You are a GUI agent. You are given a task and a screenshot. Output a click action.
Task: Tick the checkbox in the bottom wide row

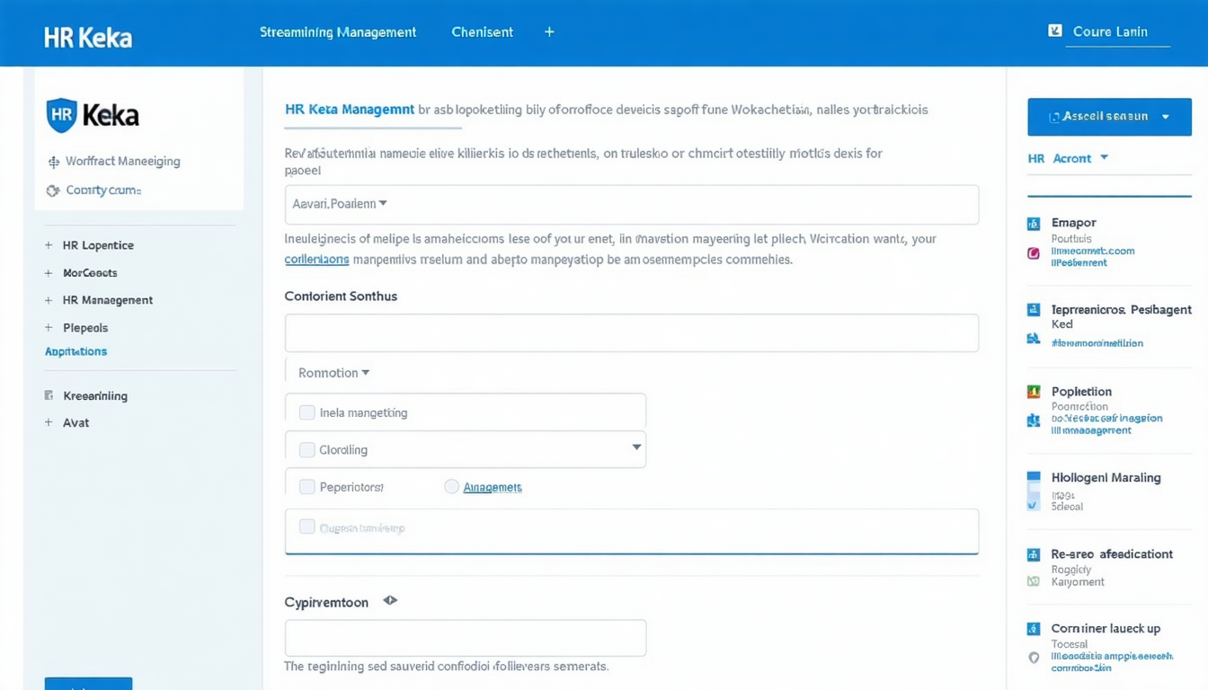pyautogui.click(x=307, y=527)
